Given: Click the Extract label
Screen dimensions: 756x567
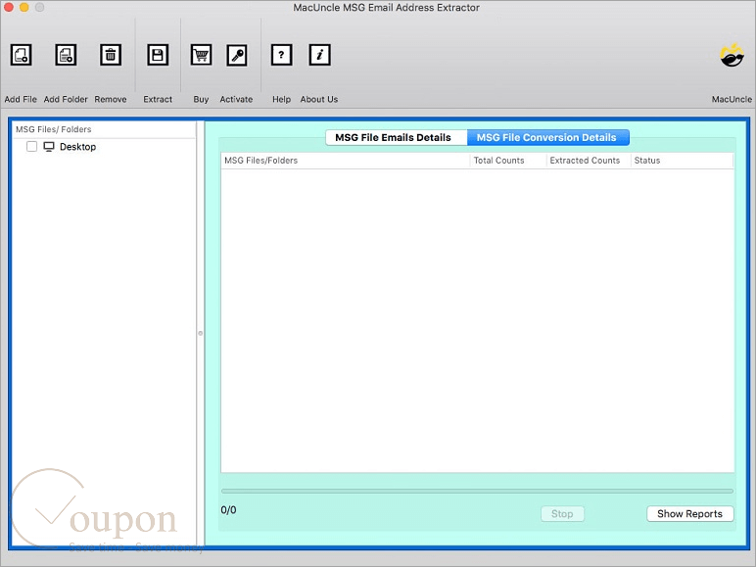Looking at the screenshot, I should coord(158,99).
